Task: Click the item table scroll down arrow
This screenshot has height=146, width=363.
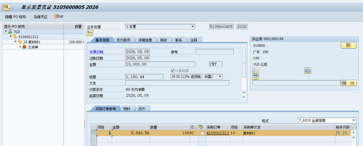Action: (354, 137)
